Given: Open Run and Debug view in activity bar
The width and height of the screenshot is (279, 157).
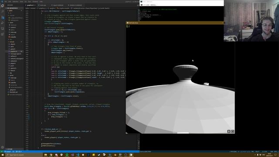Looking at the screenshot, I should point(3,23).
